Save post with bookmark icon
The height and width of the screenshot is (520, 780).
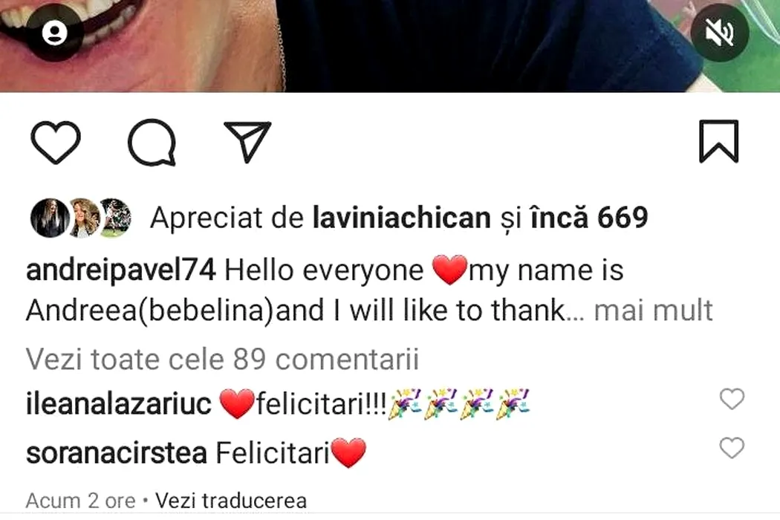pos(718,141)
